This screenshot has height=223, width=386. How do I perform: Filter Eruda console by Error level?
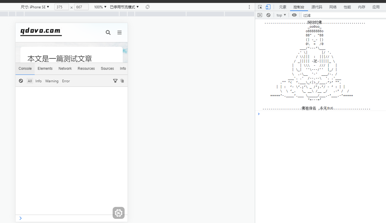66,81
